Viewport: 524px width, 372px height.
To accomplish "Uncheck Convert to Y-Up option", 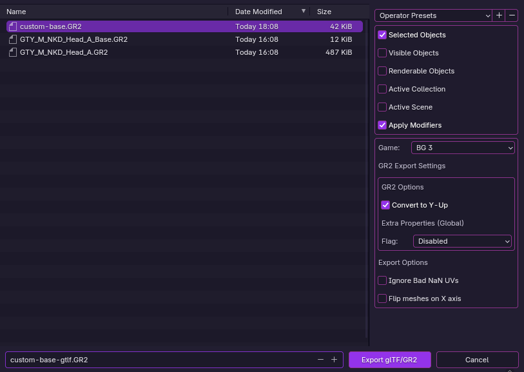I will 386,205.
